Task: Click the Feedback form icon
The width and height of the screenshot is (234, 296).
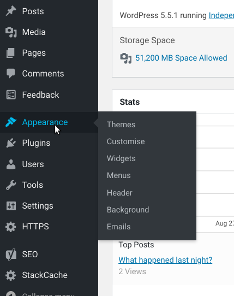Action: 11,95
